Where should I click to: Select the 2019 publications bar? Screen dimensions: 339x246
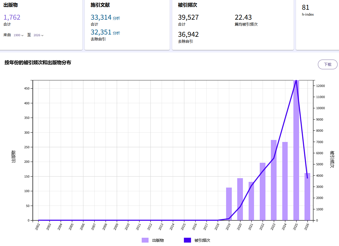coord(229,204)
